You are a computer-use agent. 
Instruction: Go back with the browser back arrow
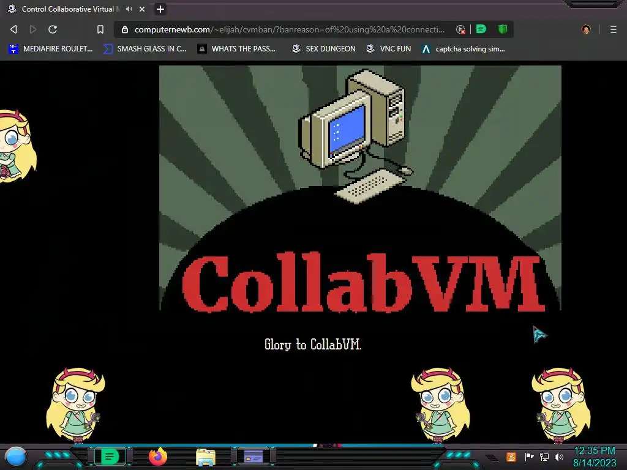pyautogui.click(x=13, y=29)
